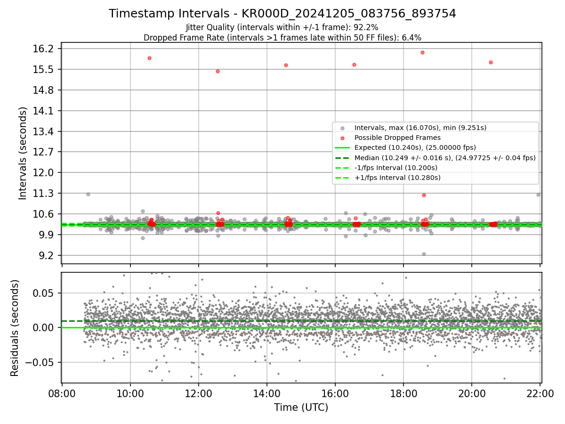Screen dimensions: 565x424
Task: Select the Jitter Quality 92.2% subtitle line
Action: pos(282,28)
